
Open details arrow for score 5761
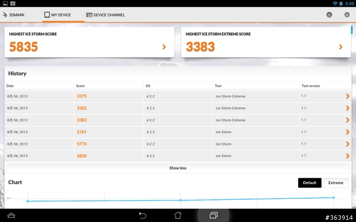click(347, 132)
